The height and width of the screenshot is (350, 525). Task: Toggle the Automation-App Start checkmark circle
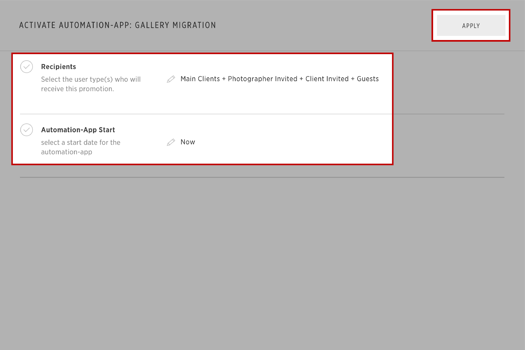coord(27,130)
